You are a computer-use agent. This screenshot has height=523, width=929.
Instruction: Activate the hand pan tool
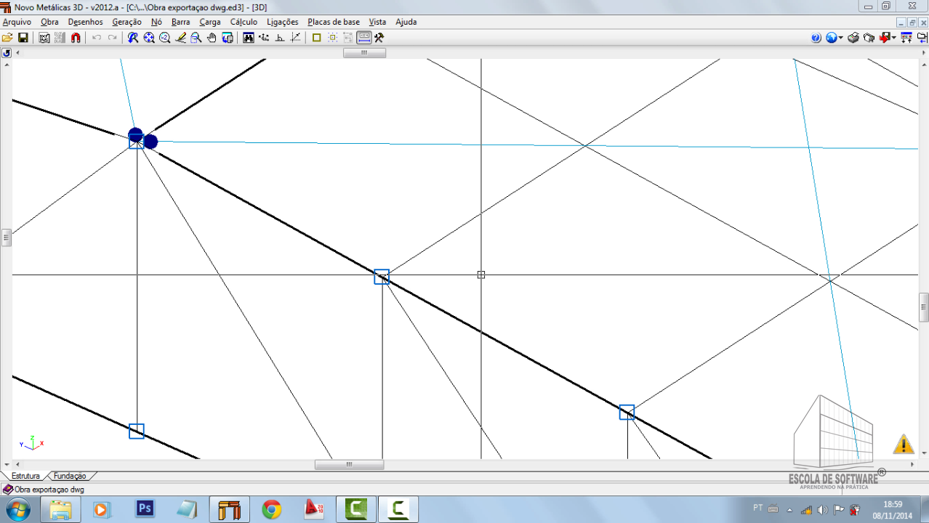coord(212,38)
